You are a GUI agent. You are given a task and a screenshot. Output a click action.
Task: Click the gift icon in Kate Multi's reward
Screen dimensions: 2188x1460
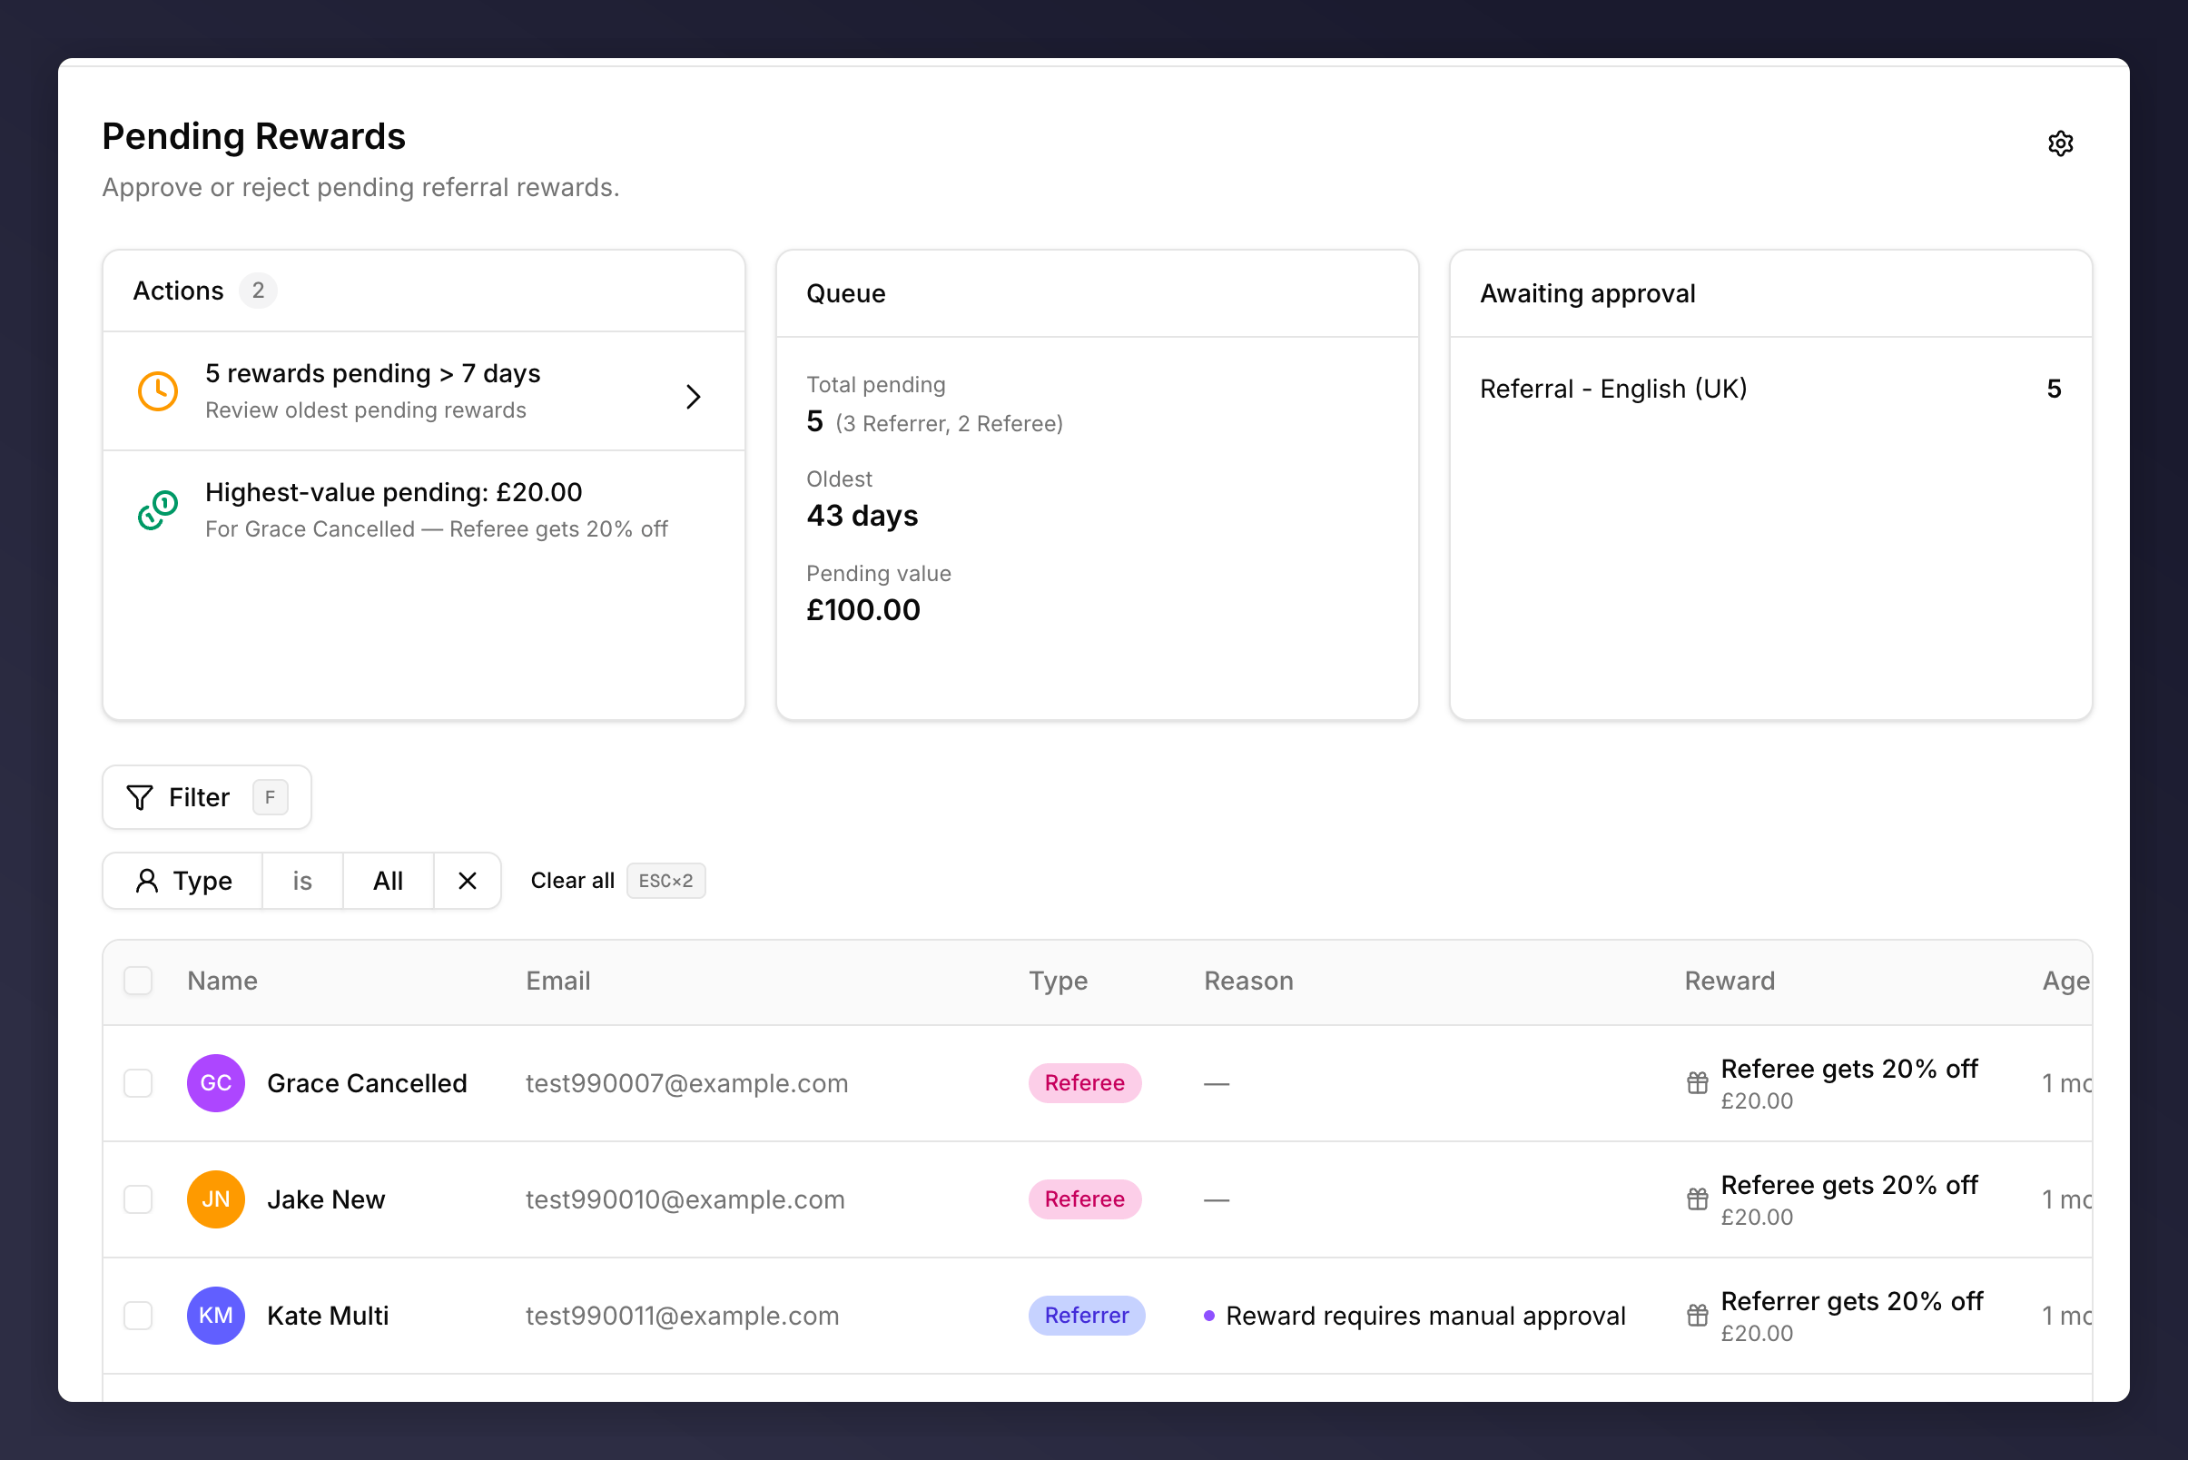pyautogui.click(x=1698, y=1316)
